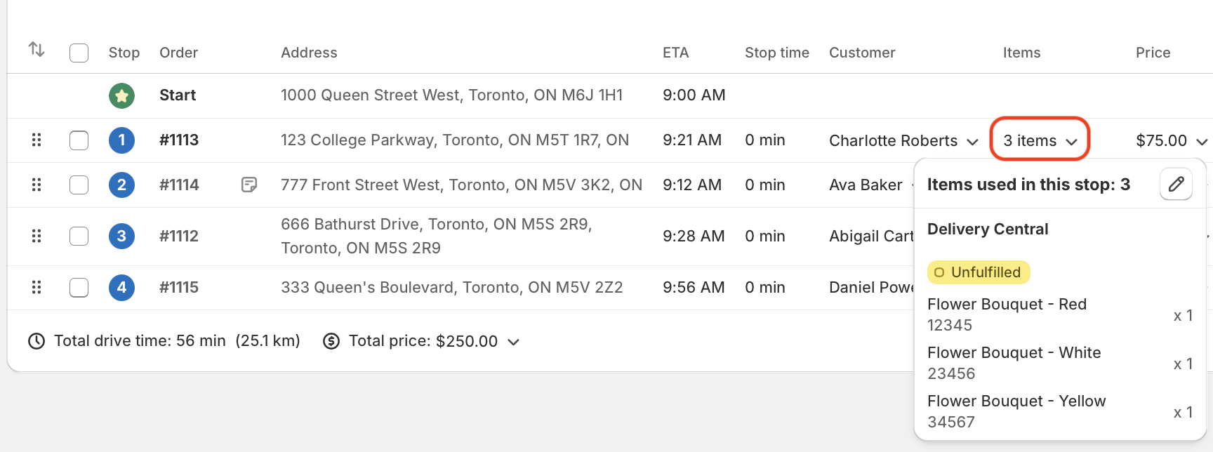Click the pencil edit items icon
Image resolution: width=1213 pixels, height=452 pixels.
click(1176, 185)
